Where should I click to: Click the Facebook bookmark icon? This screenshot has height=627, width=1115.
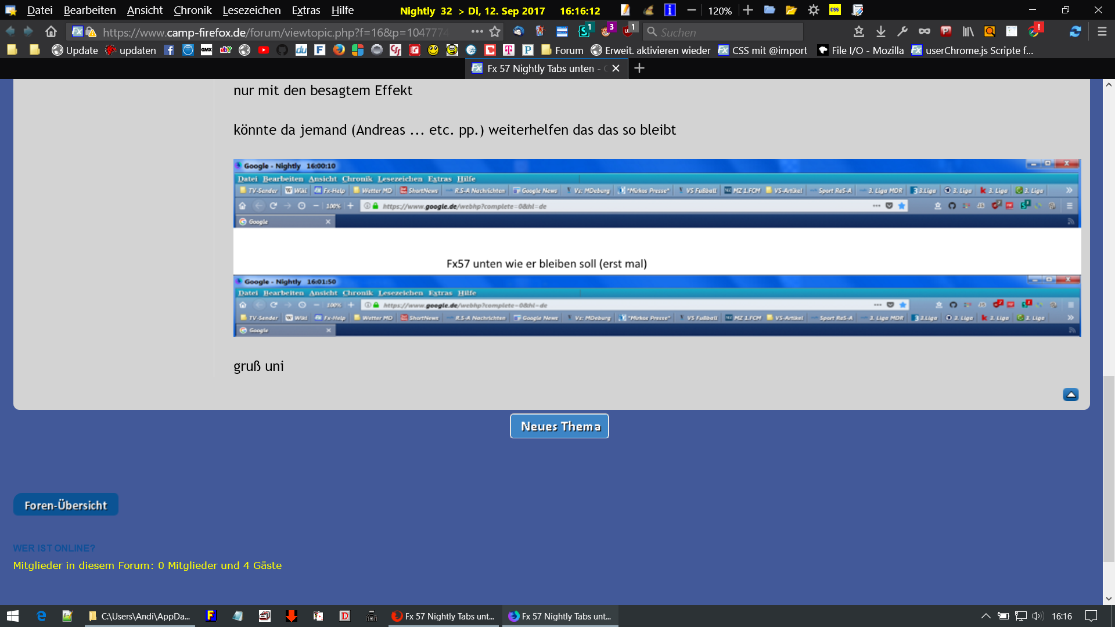169,51
